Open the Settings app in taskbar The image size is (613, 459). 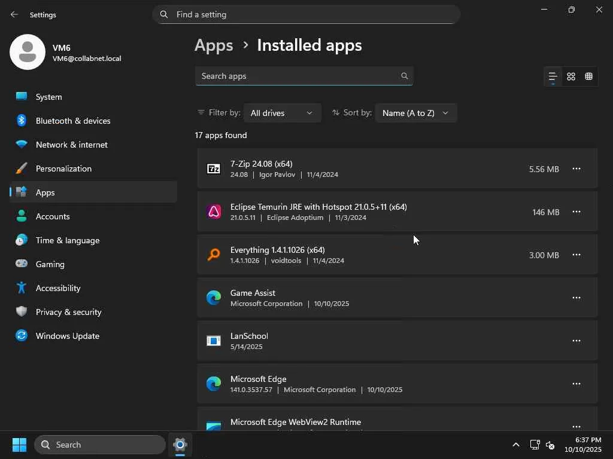coord(180,445)
